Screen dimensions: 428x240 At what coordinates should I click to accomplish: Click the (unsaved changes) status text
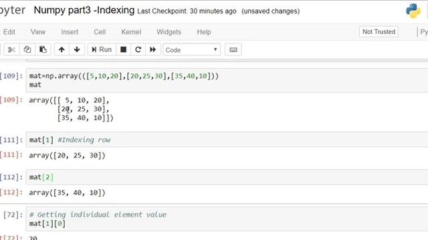[x=270, y=11]
